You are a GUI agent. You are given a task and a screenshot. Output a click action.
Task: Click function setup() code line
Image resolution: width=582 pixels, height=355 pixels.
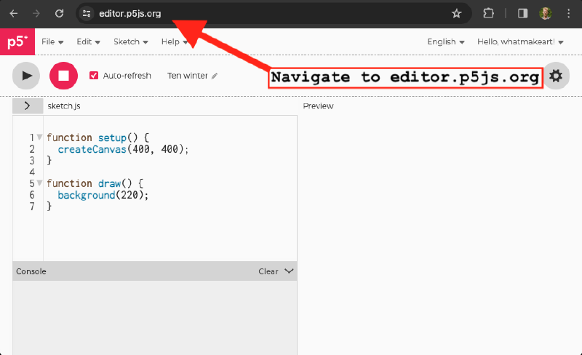pos(97,137)
